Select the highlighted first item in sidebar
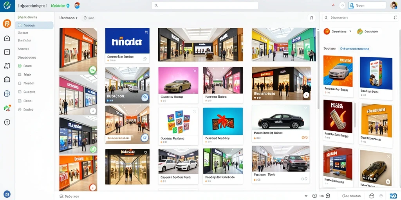The height and width of the screenshot is (200, 401). tap(34, 25)
